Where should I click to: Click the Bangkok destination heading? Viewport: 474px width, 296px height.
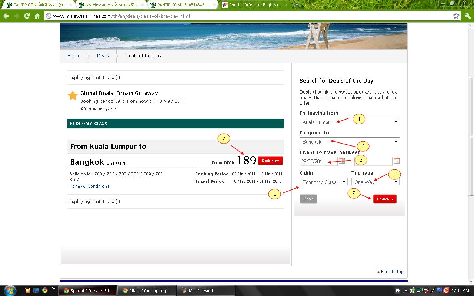[x=87, y=162]
